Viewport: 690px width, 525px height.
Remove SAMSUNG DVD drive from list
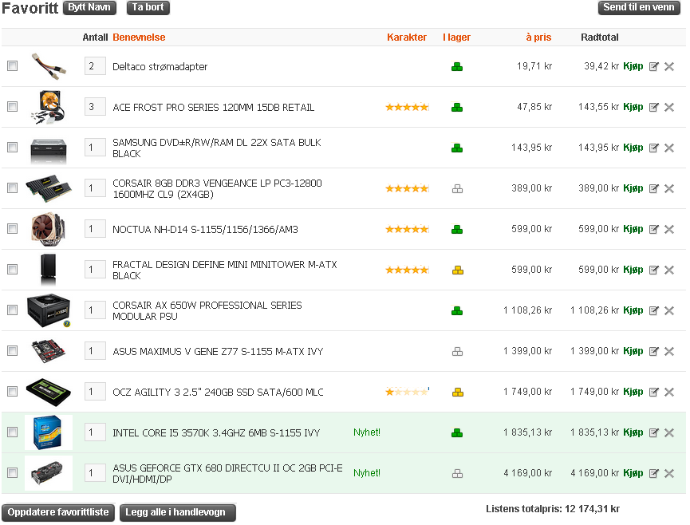tap(669, 148)
